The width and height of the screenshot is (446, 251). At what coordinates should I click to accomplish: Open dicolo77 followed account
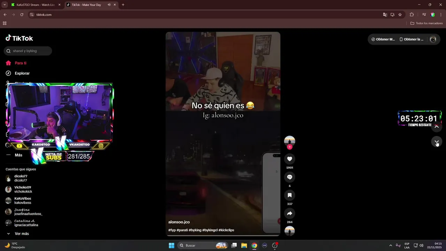click(20, 178)
